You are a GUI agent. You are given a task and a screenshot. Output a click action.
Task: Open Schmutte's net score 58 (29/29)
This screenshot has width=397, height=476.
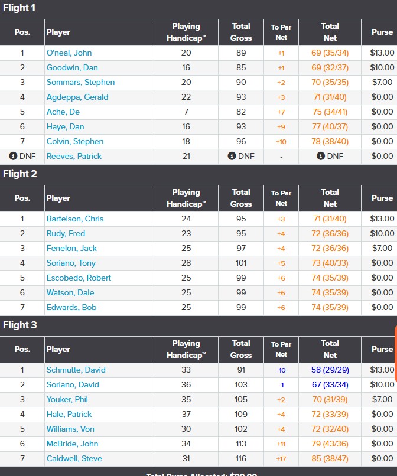(330, 370)
